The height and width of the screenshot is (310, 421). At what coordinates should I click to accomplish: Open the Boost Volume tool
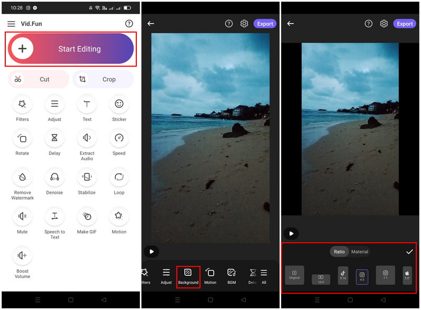pyautogui.click(x=22, y=255)
